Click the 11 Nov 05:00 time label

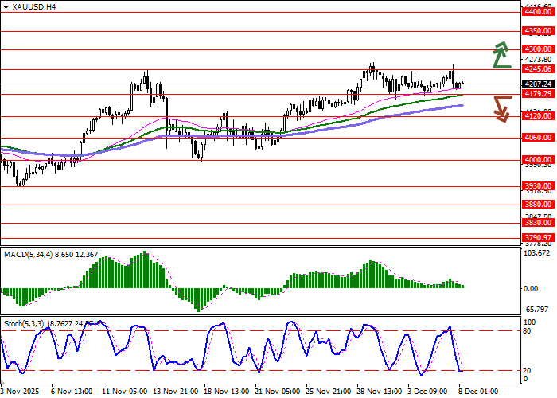pyautogui.click(x=125, y=392)
